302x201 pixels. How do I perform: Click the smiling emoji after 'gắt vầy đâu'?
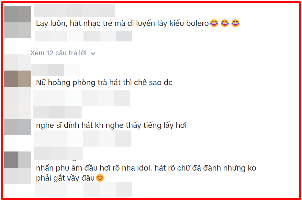pos(100,178)
